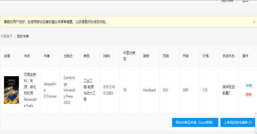The height and width of the screenshot is (134, 257).
Task: Open 详情 details for the book
Action: coord(248,86)
